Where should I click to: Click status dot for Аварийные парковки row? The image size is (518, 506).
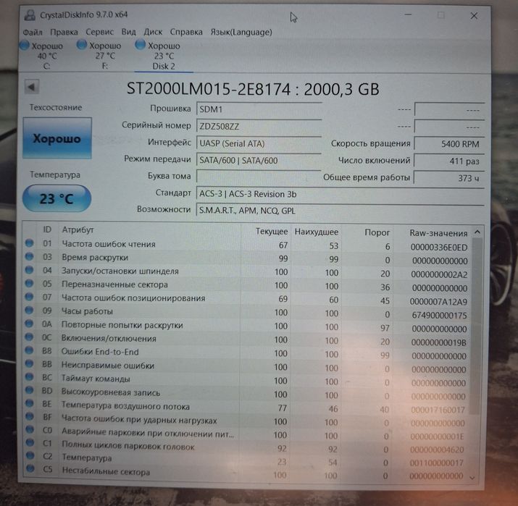coord(30,429)
